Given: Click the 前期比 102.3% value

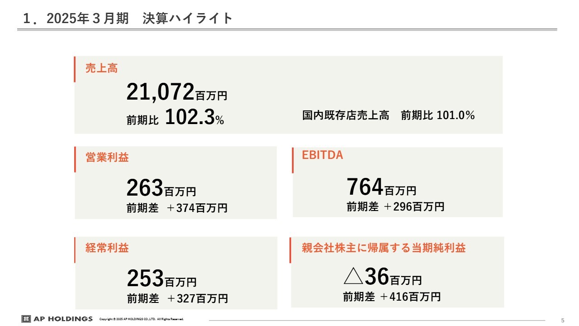Looking at the screenshot, I should pos(176,118).
